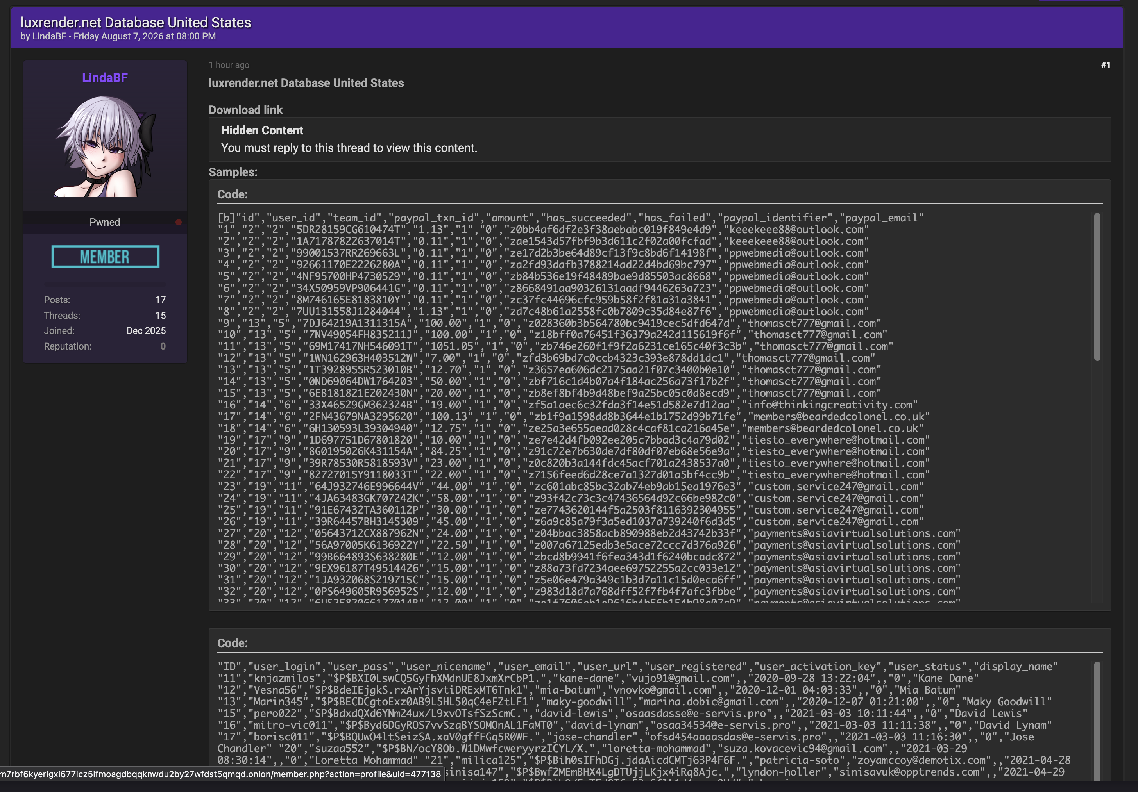Click the 'user_login' header row in second block
Viewport: 1138px width, 792px height.
(x=638, y=667)
